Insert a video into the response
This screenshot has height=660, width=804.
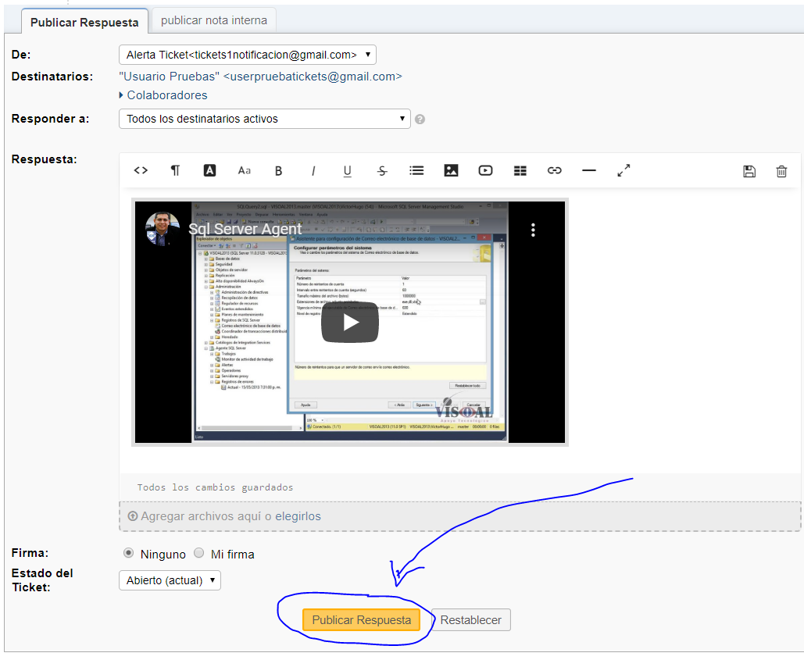coord(485,170)
